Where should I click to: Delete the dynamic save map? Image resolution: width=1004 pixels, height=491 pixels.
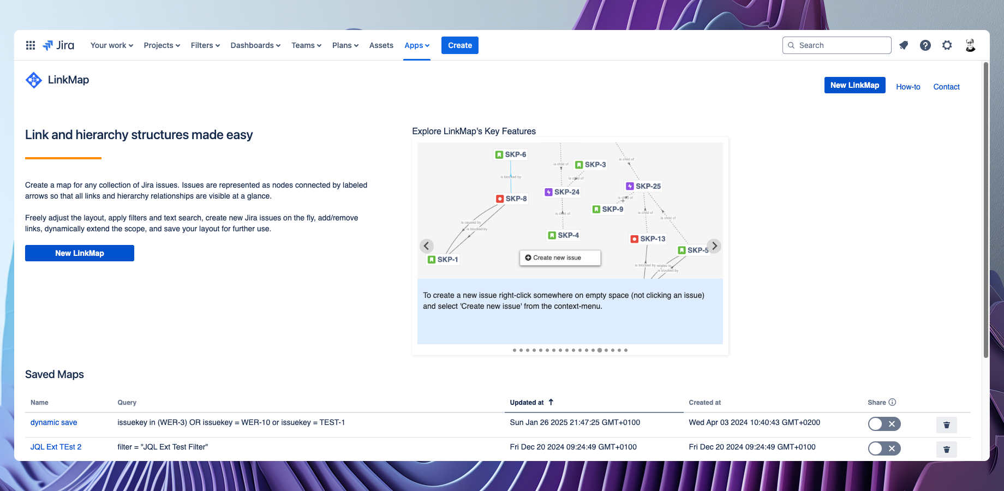click(x=947, y=424)
